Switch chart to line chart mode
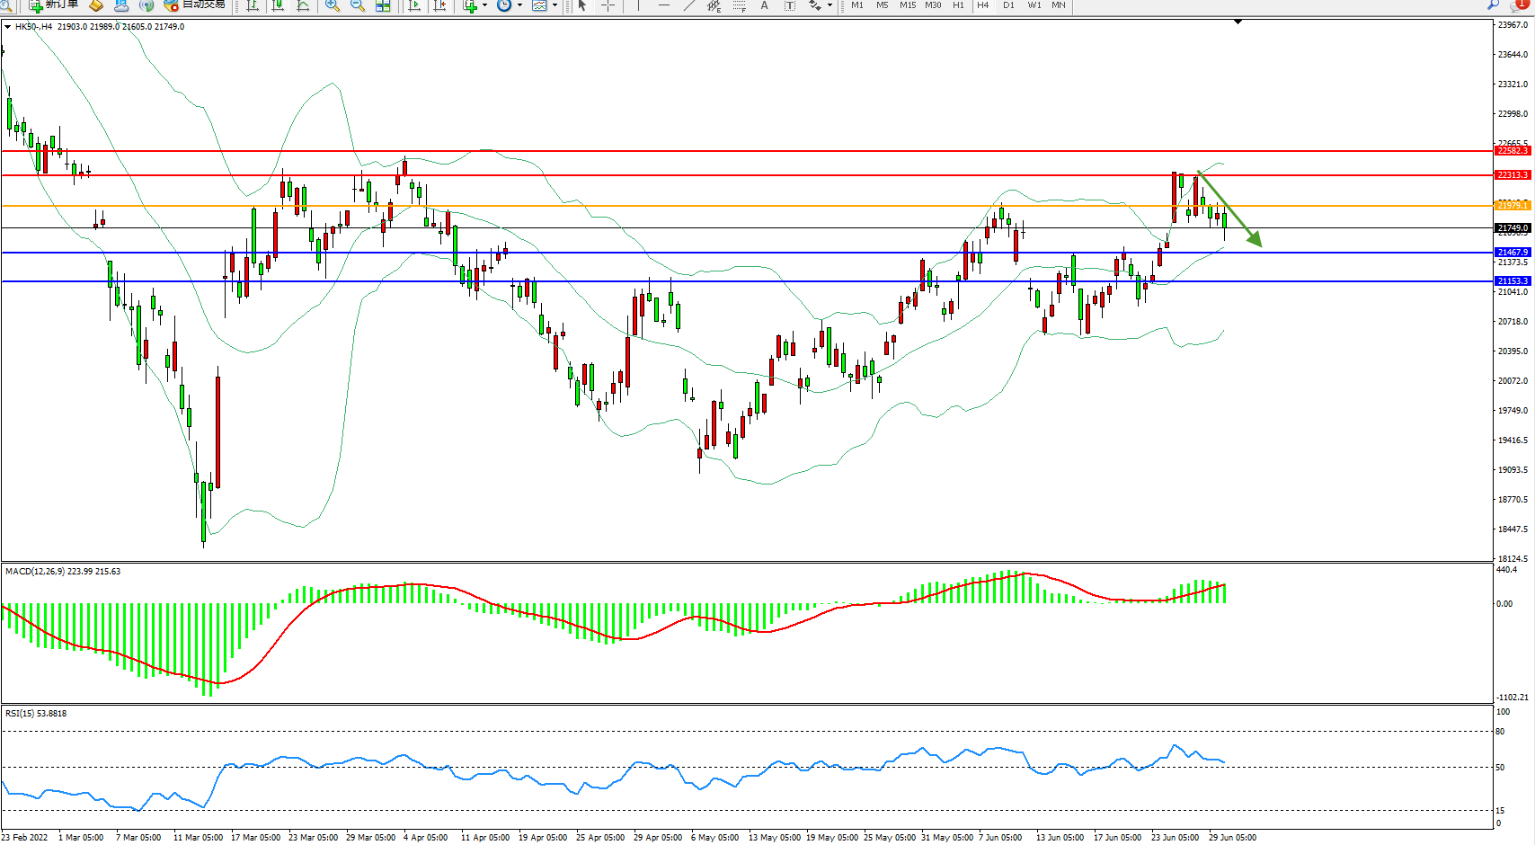1535x845 pixels. click(x=303, y=5)
